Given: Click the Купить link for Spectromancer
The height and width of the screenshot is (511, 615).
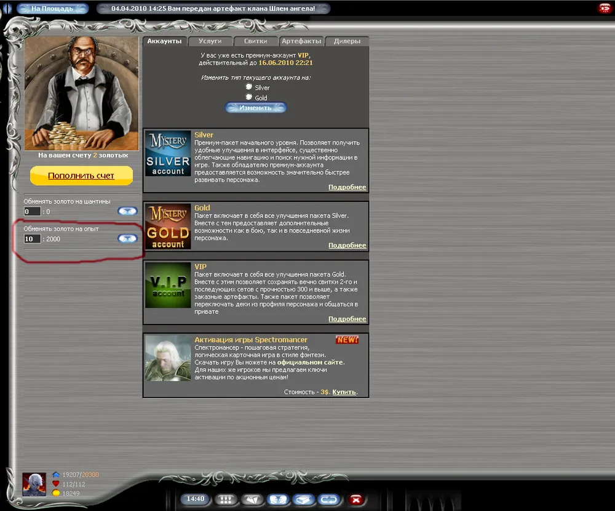Looking at the screenshot, I should pos(344,392).
